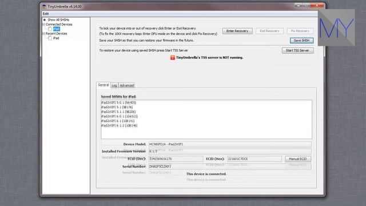Open the Edit menu
The image size is (366, 206).
(46, 14)
